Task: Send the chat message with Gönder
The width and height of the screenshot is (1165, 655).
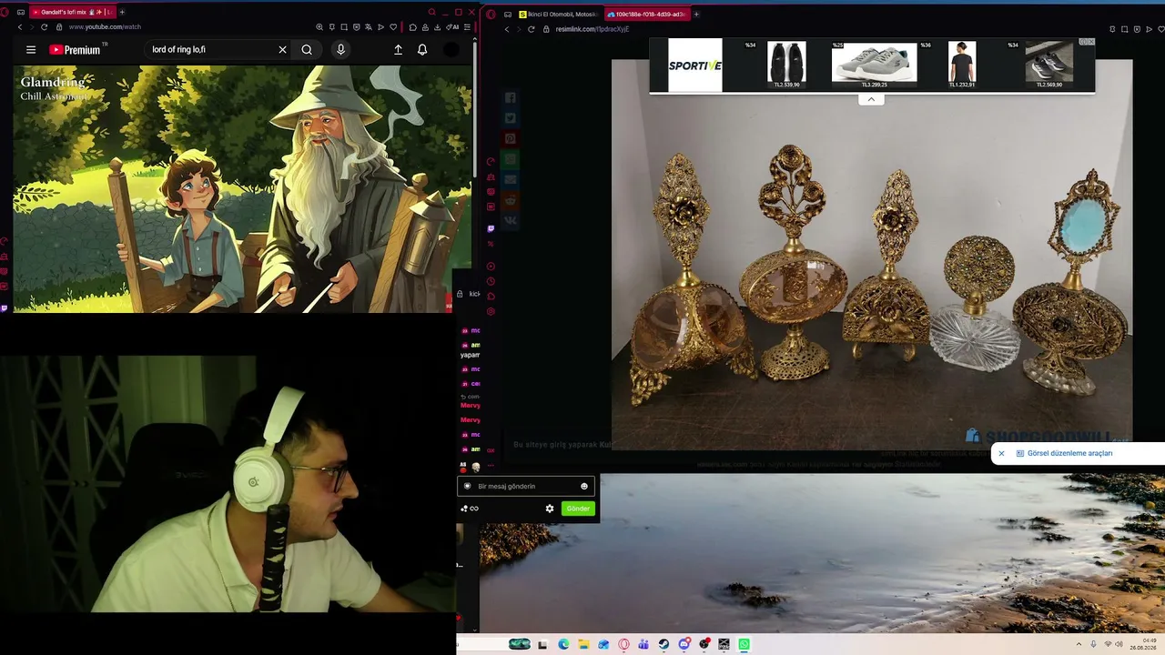Action: (x=578, y=509)
